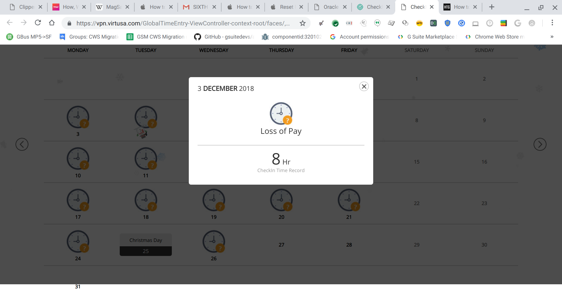Click the clock icon for December 17
Image resolution: width=562 pixels, height=291 pixels.
pyautogui.click(x=78, y=200)
